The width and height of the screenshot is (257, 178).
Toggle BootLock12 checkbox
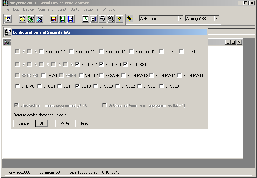41,52
